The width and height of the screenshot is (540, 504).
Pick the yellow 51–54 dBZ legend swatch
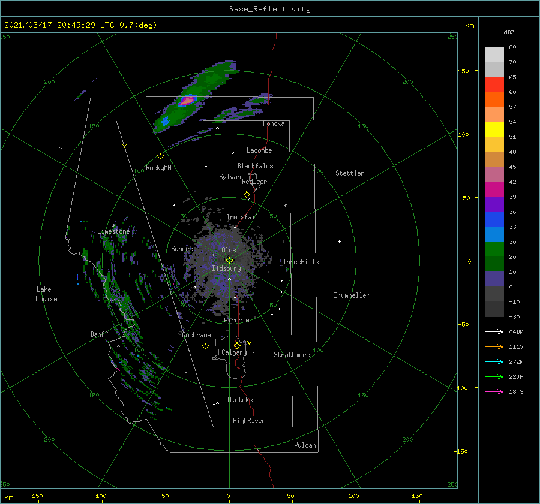coord(494,129)
